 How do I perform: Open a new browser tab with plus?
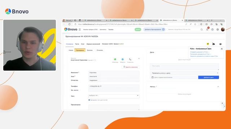(212, 20)
